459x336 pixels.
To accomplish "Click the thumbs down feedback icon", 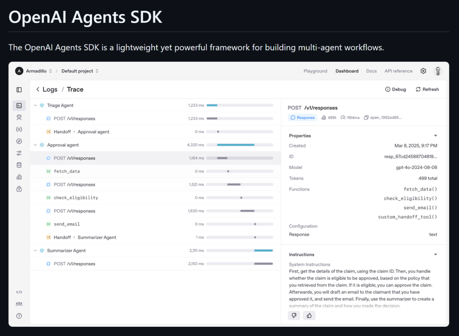I will [x=294, y=316].
